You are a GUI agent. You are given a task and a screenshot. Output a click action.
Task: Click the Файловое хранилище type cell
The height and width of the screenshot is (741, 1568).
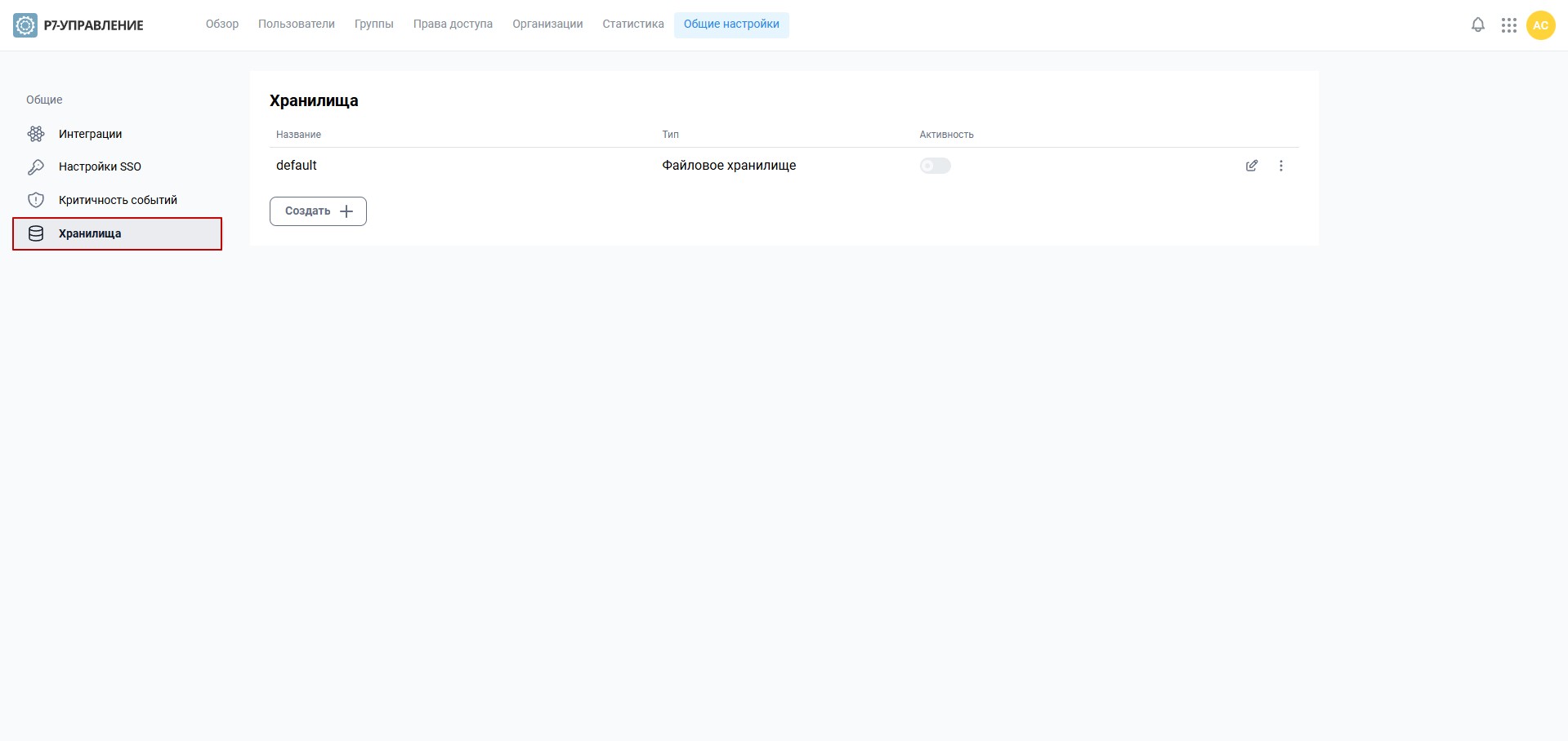729,166
